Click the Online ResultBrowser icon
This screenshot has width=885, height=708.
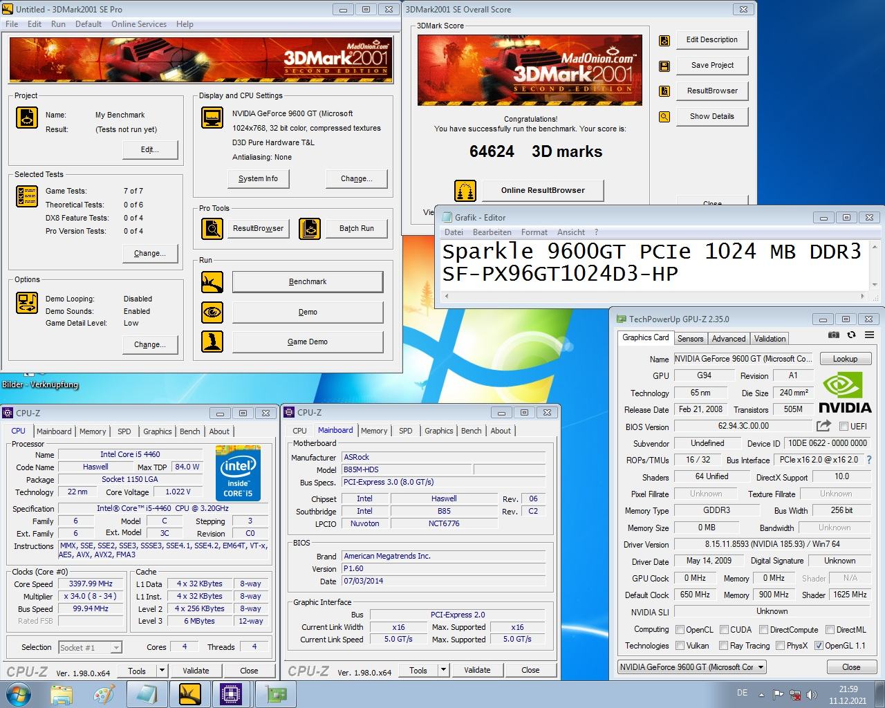[x=465, y=191]
